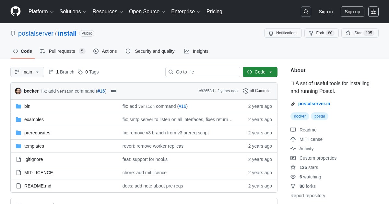This screenshot has height=204, width=389.
Task: Click the Sign in link
Action: tap(326, 12)
